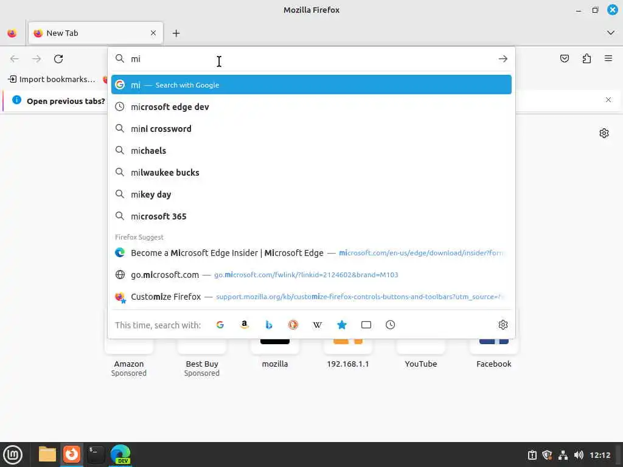Choose 'michaels' search suggestion
623x467 pixels.
pyautogui.click(x=311, y=151)
